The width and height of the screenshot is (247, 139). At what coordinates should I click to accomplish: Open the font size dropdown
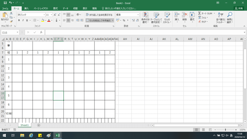click(x=51, y=15)
